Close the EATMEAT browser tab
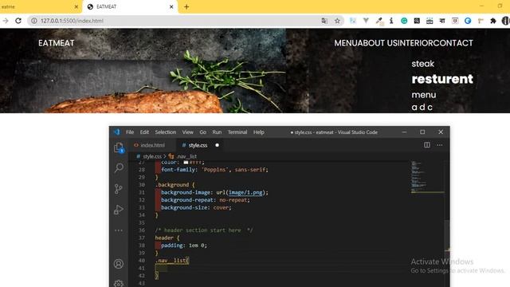Screen dimensions: 510x287 171,7
